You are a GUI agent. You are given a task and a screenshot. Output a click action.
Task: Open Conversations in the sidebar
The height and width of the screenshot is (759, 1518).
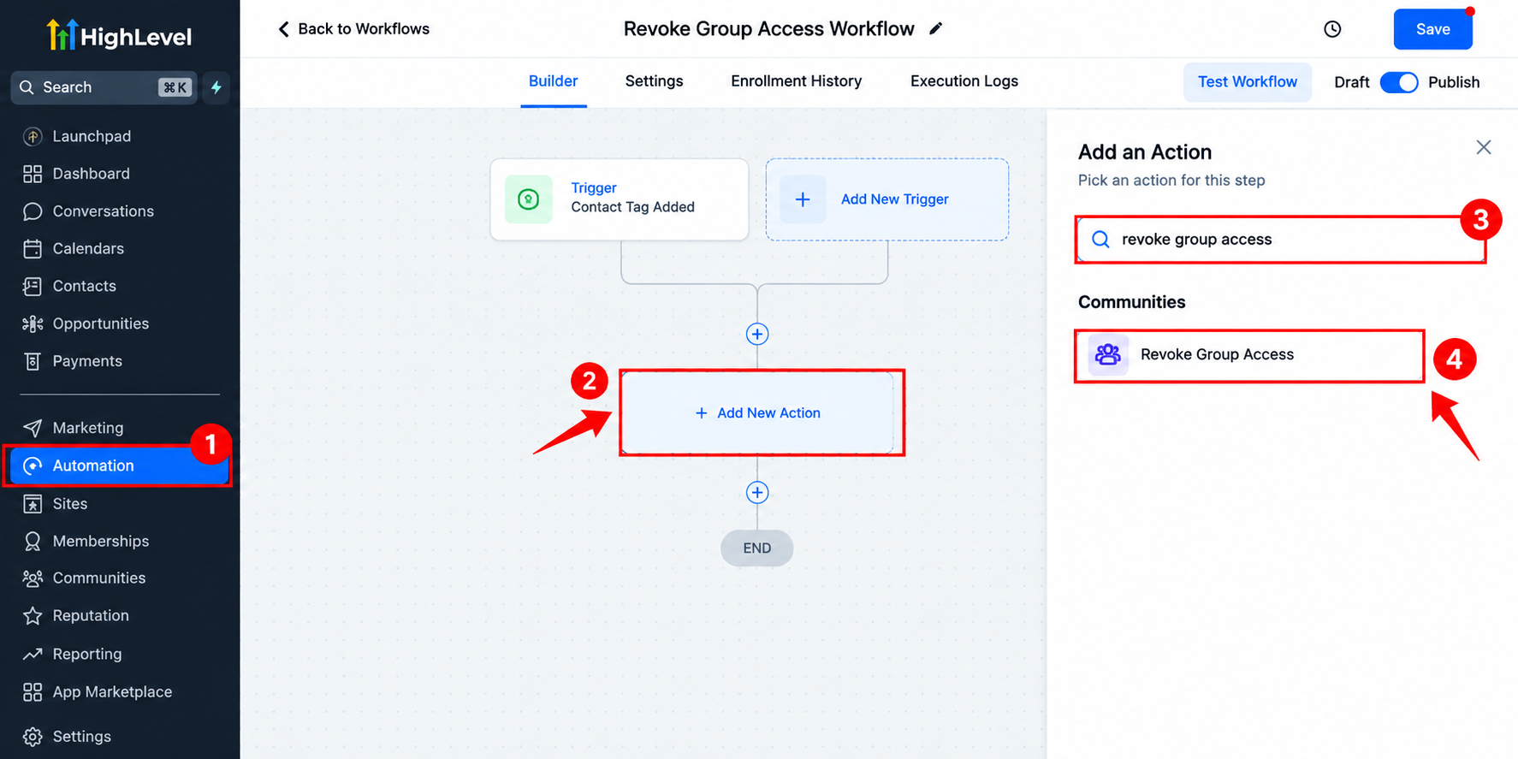(103, 211)
